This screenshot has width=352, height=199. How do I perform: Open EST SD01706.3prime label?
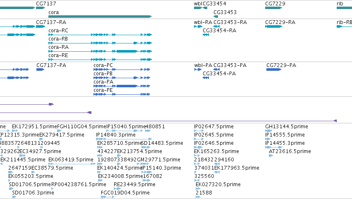click(x=33, y=193)
